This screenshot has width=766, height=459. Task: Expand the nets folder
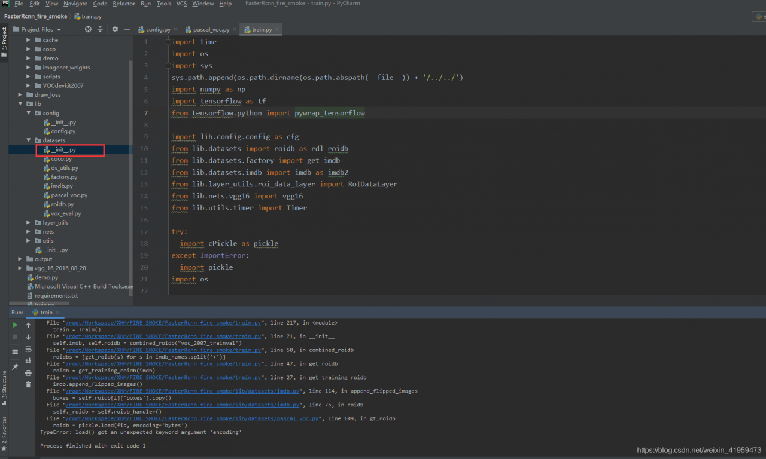tap(28, 231)
